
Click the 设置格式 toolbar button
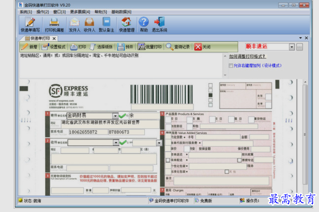point(54,47)
